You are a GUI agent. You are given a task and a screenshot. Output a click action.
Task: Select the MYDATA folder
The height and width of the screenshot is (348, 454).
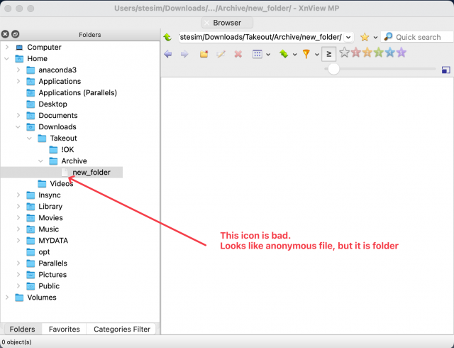[53, 241]
